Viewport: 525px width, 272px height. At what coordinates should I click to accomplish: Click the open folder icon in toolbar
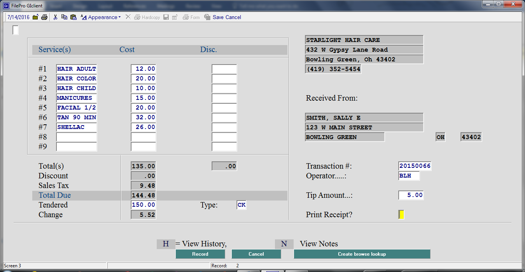click(x=35, y=17)
